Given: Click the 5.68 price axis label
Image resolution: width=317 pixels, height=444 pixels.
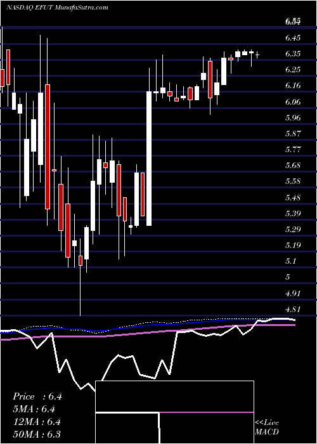Looking at the screenshot, I should coord(293,165).
